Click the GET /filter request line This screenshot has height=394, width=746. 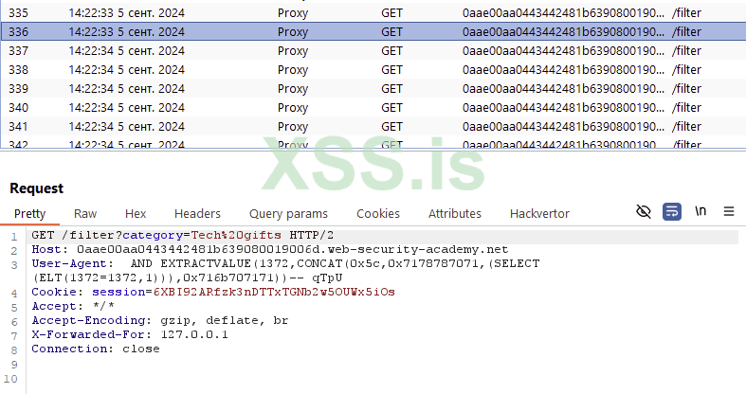point(183,235)
